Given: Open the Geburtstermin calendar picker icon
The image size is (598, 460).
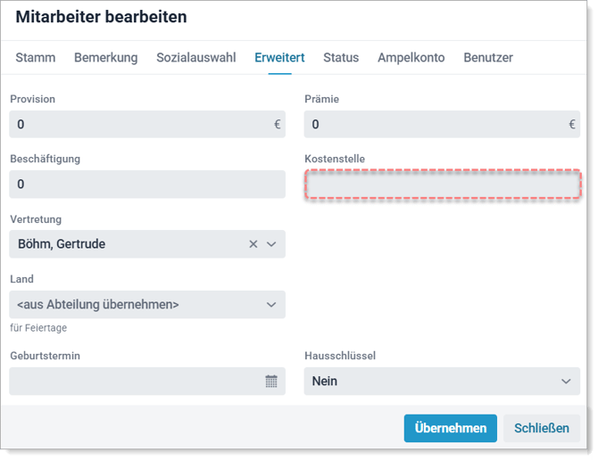Looking at the screenshot, I should click(x=271, y=381).
